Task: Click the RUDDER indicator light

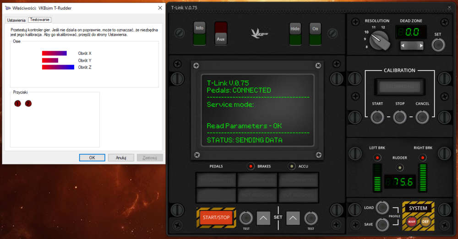Action: [399, 168]
